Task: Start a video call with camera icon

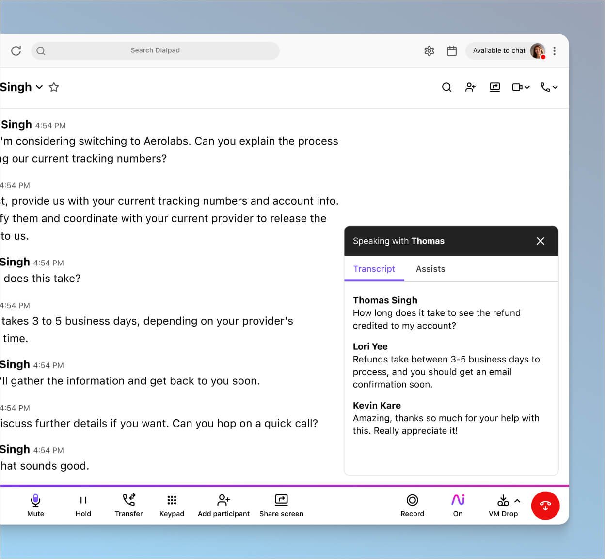Action: point(517,87)
